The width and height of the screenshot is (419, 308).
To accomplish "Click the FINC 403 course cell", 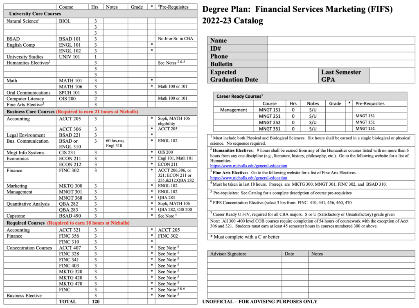I will point(72,266).
